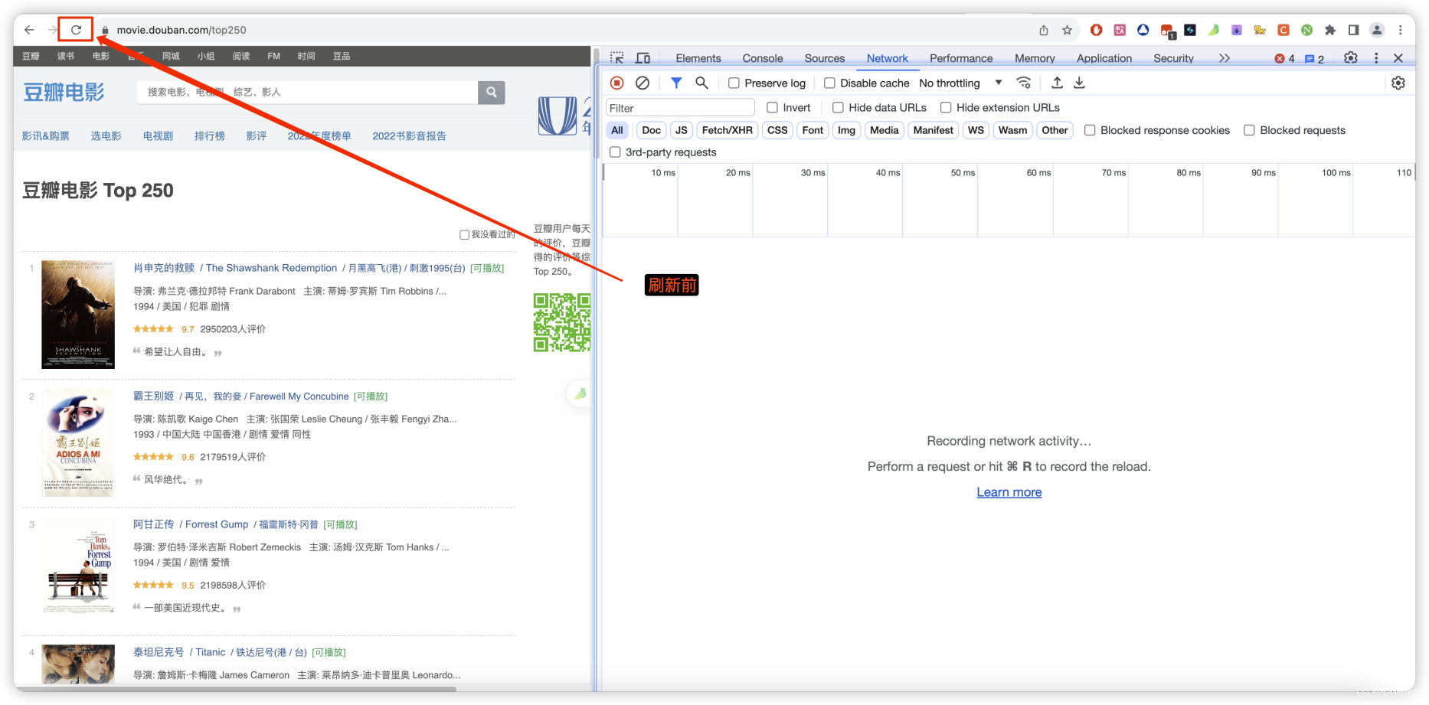Viewport: 1429px width, 705px height.
Task: Clear the network log
Action: (x=643, y=83)
